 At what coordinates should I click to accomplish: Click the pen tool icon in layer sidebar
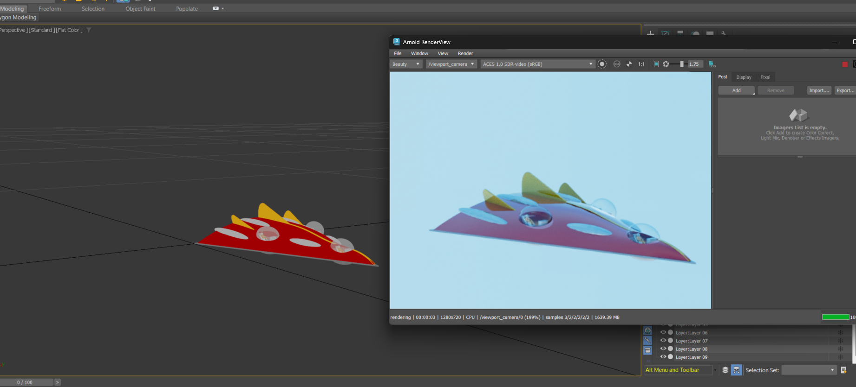click(647, 340)
